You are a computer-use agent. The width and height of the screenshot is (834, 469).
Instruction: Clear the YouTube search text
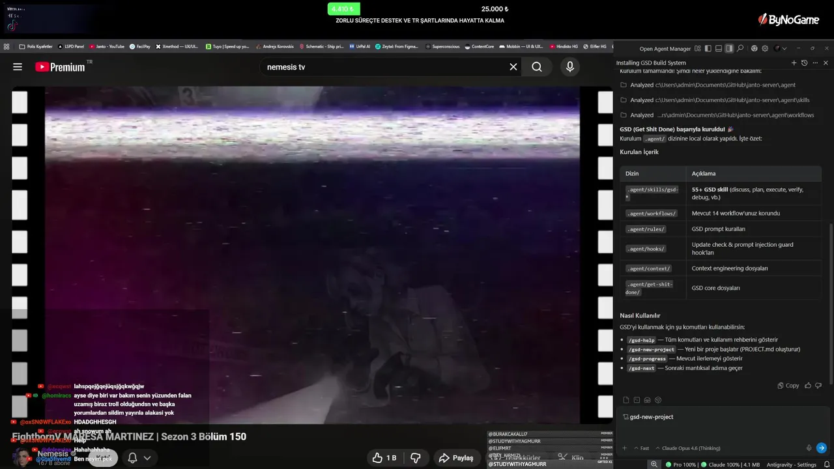click(x=513, y=67)
